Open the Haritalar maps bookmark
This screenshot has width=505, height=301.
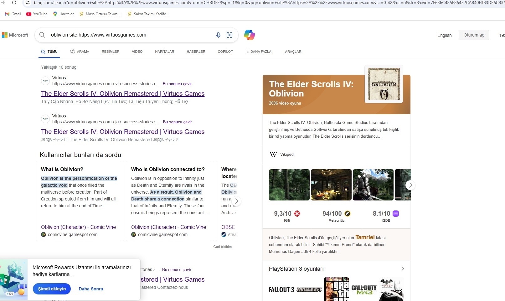pos(63,14)
